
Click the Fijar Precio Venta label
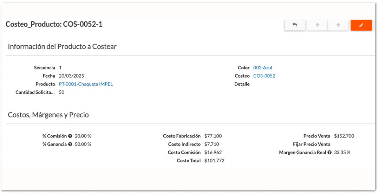click(312, 144)
